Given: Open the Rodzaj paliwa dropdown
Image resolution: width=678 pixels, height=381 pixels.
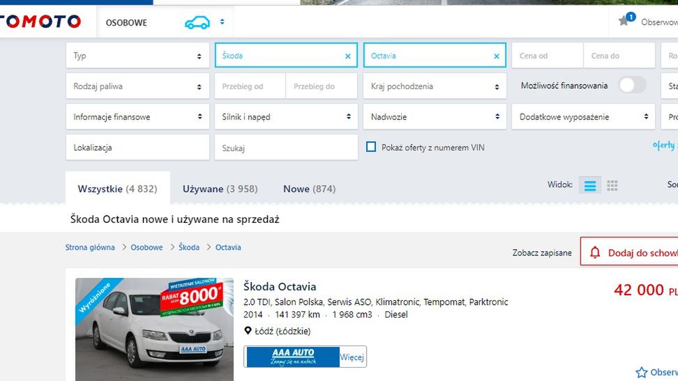Looking at the screenshot, I should coord(137,86).
